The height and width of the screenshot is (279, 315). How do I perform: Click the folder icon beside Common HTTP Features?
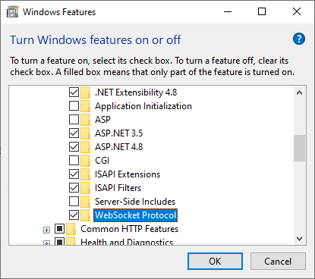(71, 229)
